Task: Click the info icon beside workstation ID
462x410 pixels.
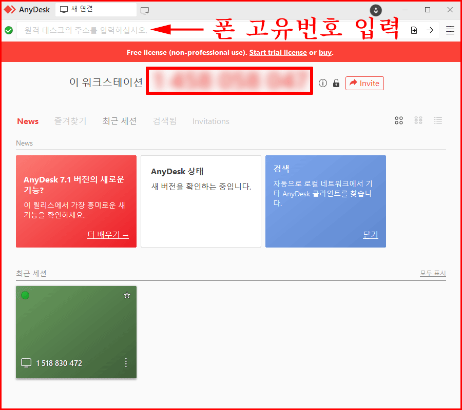Action: click(x=323, y=83)
